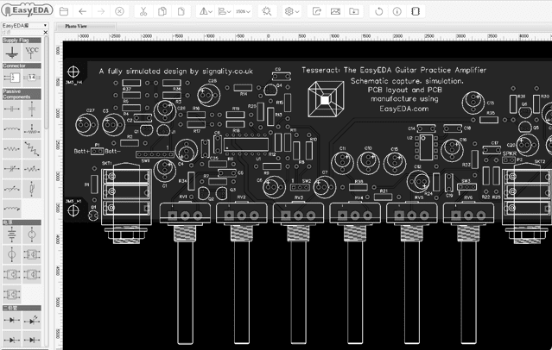Click the component filter input field
Screen dimensions: 552x350
pyautogui.click(x=22, y=33)
